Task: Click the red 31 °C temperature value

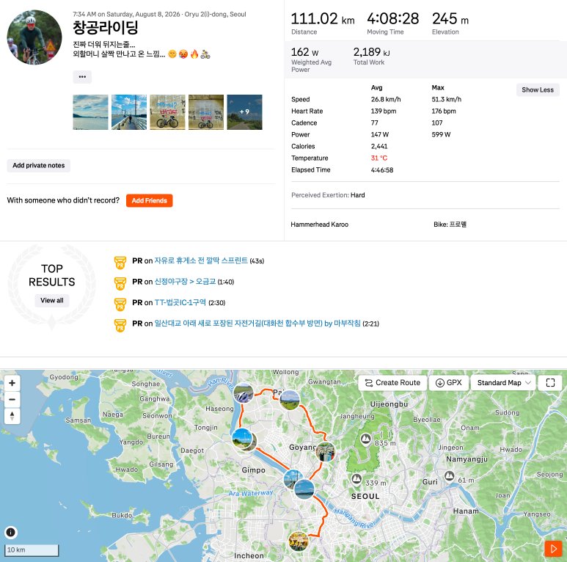Action: (379, 158)
